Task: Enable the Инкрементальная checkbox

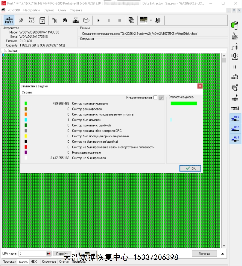Action: click(x=155, y=98)
